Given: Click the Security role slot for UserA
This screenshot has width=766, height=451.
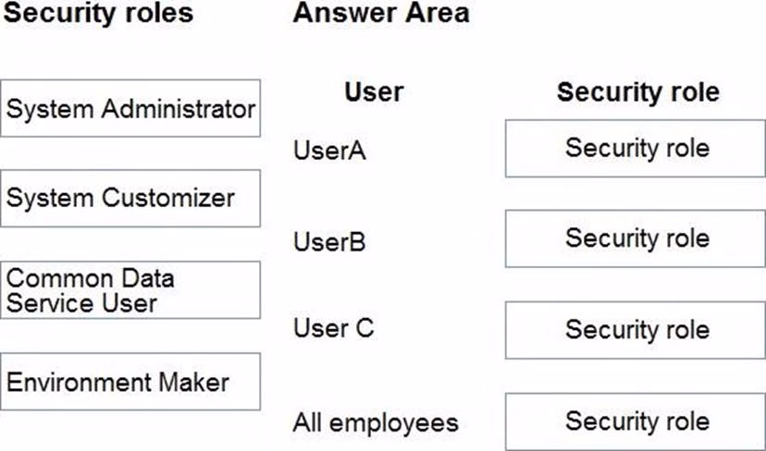Looking at the screenshot, I should click(636, 148).
